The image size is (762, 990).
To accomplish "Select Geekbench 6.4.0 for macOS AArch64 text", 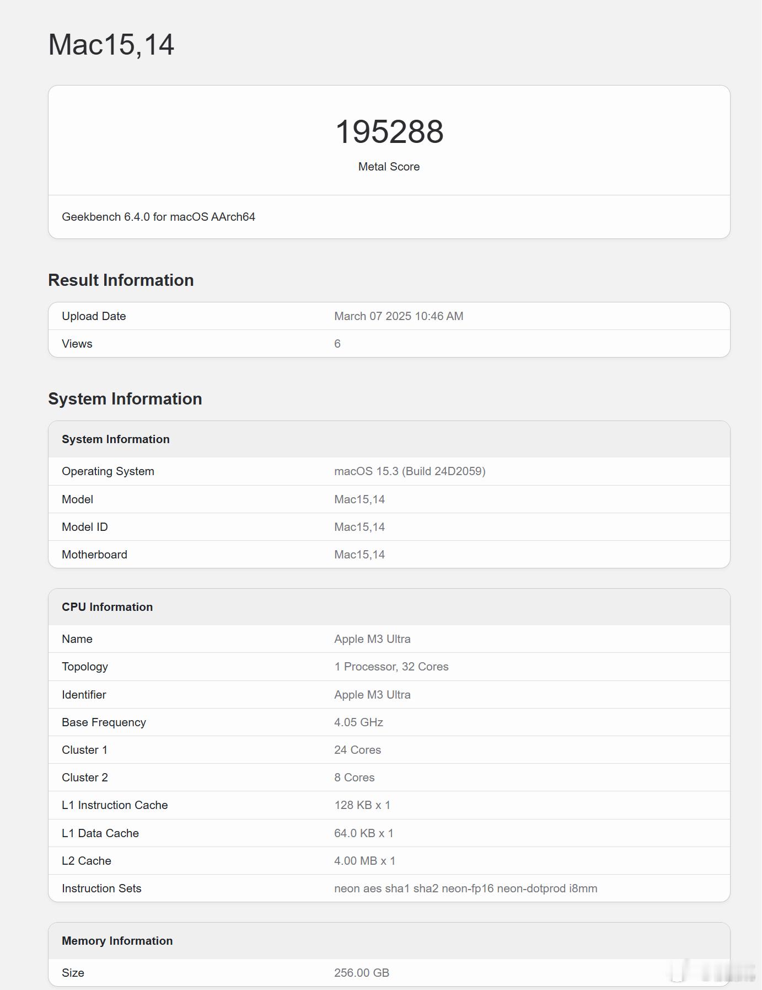I will (158, 217).
